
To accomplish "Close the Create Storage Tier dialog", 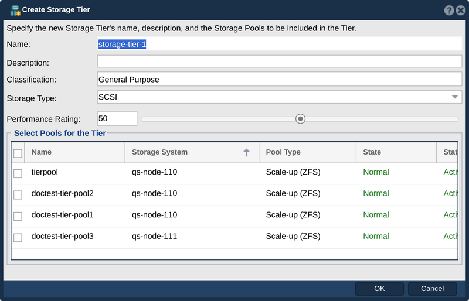I will (461, 10).
